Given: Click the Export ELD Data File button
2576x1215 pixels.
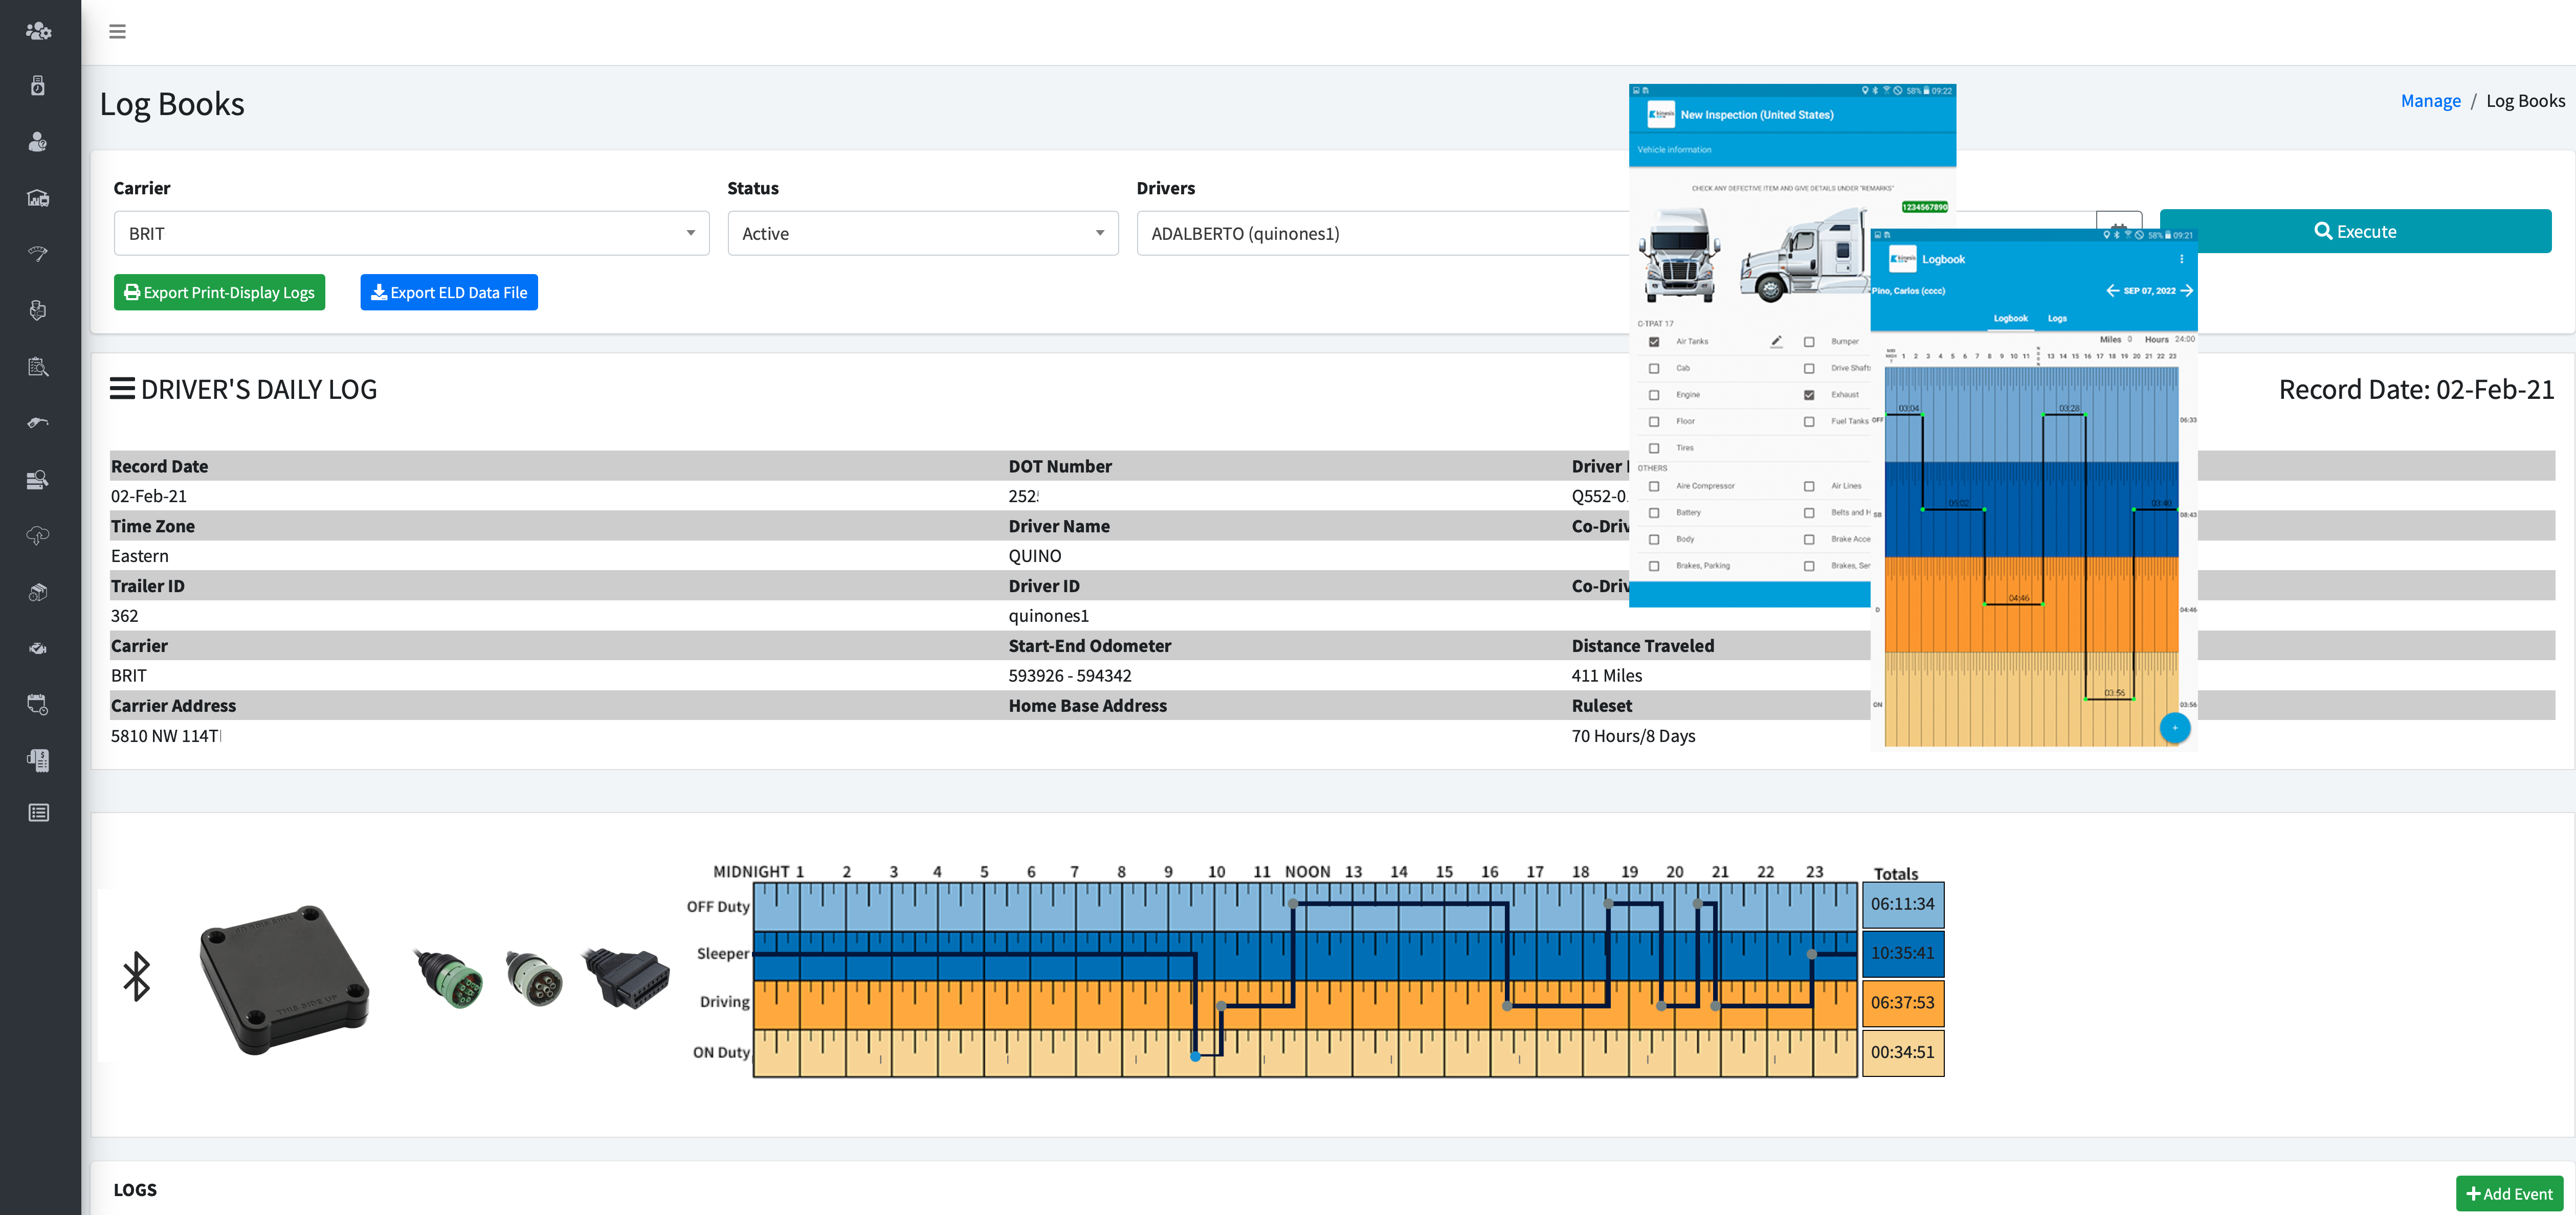Looking at the screenshot, I should click(x=448, y=292).
